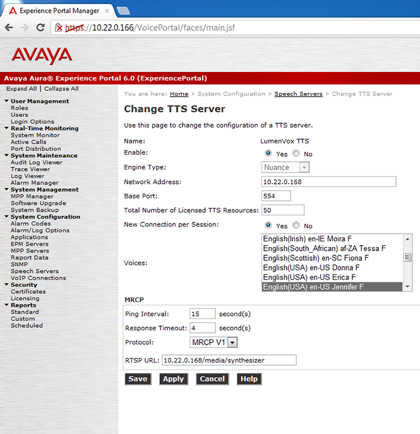The image size is (420, 434).
Task: Open a new browser tab
Action: 123,11
